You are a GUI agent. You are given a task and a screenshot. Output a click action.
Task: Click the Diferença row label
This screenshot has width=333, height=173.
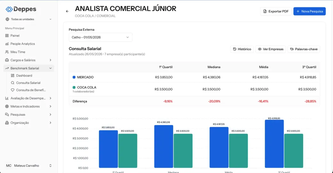80,101
